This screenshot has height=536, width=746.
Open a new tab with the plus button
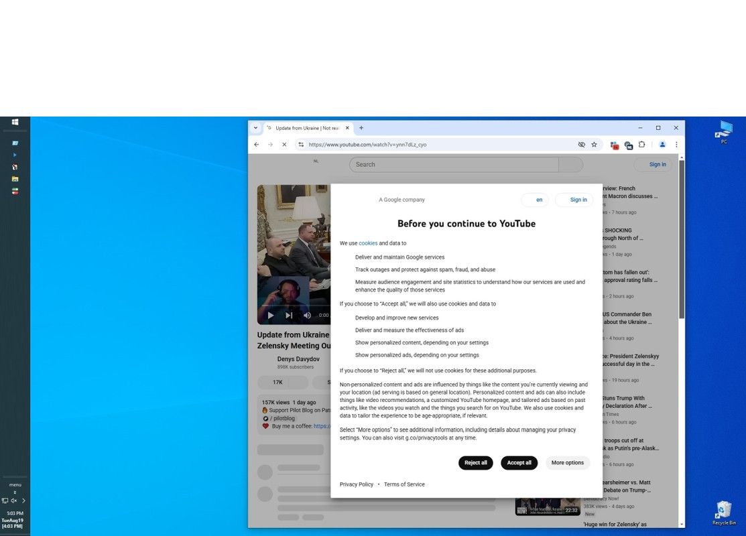361,128
